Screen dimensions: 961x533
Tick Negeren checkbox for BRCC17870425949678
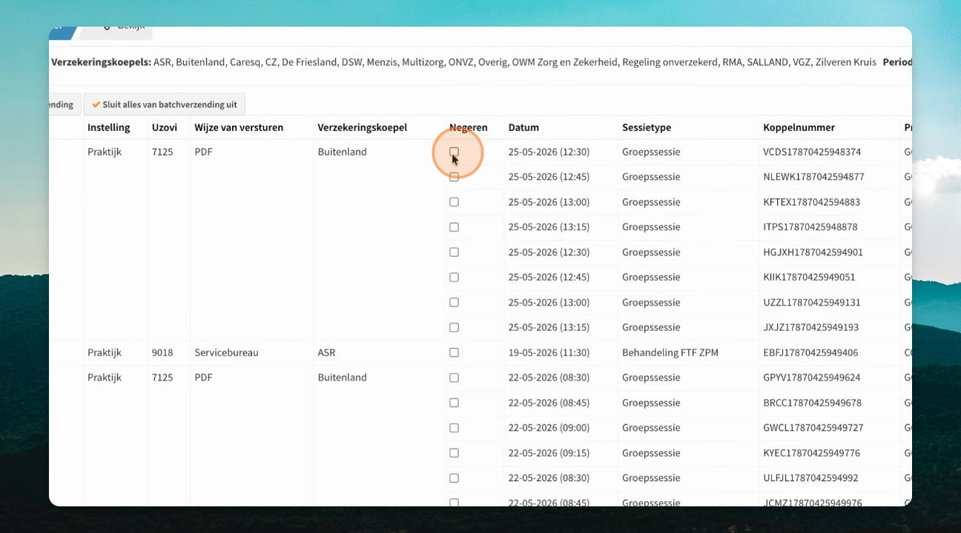click(454, 403)
